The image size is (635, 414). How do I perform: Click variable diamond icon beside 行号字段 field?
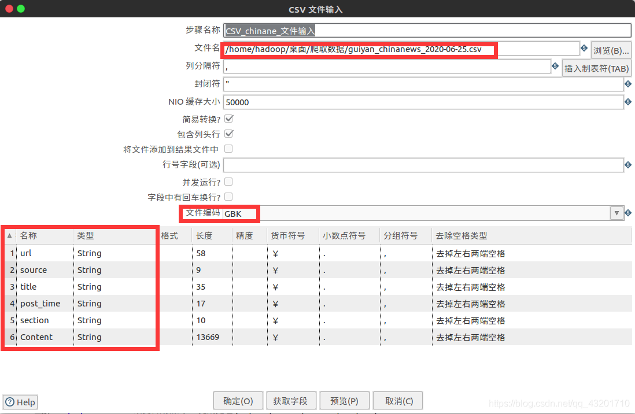pos(628,165)
